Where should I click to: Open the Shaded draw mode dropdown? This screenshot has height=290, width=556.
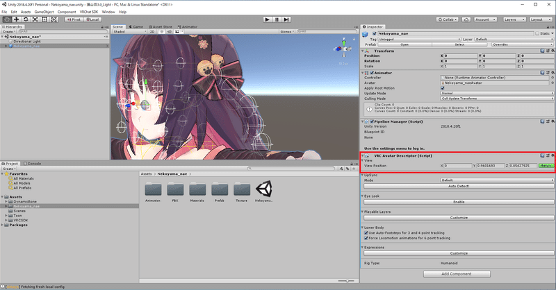pyautogui.click(x=129, y=31)
